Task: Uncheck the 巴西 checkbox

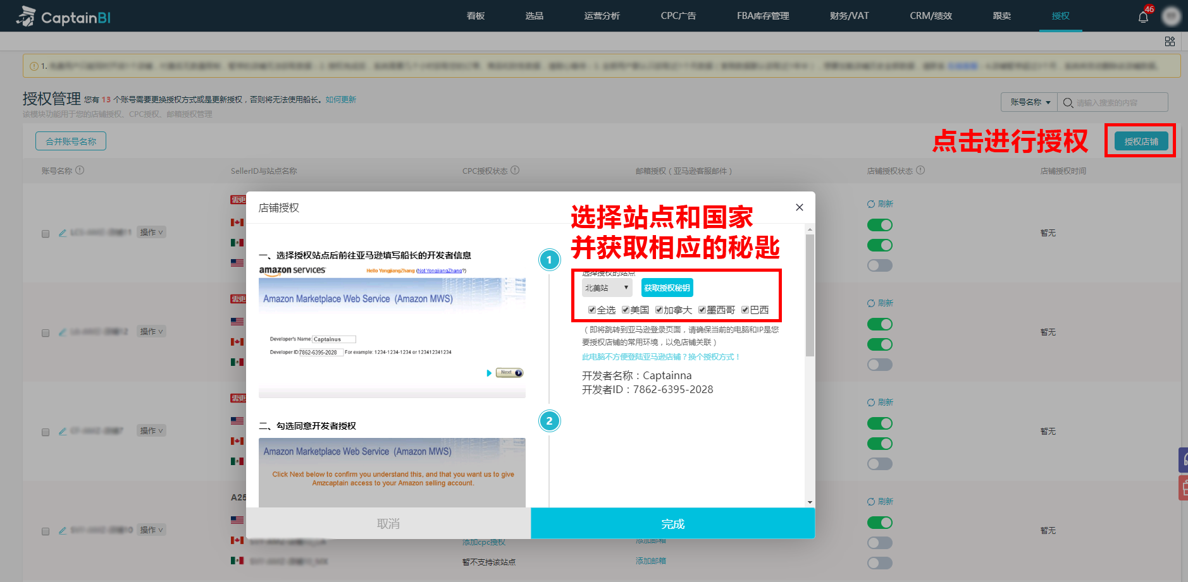Action: pos(745,310)
